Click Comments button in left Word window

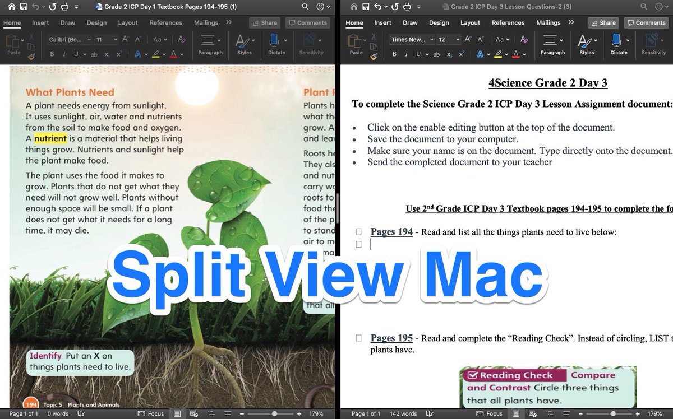pos(307,23)
